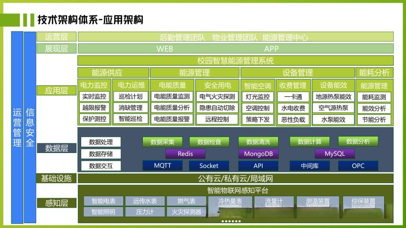Click the 基础设施 label

pyautogui.click(x=56, y=178)
